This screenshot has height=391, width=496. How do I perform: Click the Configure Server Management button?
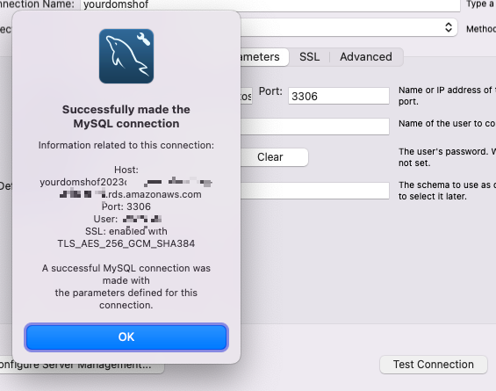click(x=82, y=367)
